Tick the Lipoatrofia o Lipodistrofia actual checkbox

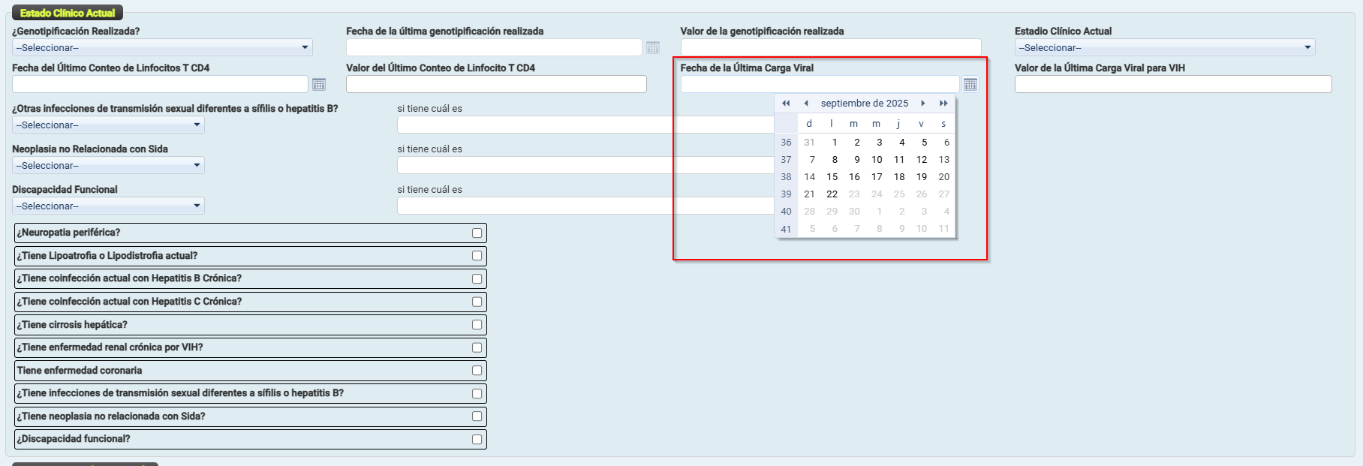tap(477, 256)
